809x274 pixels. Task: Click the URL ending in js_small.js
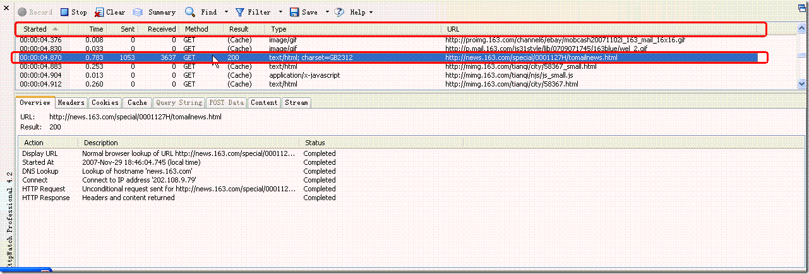point(509,75)
